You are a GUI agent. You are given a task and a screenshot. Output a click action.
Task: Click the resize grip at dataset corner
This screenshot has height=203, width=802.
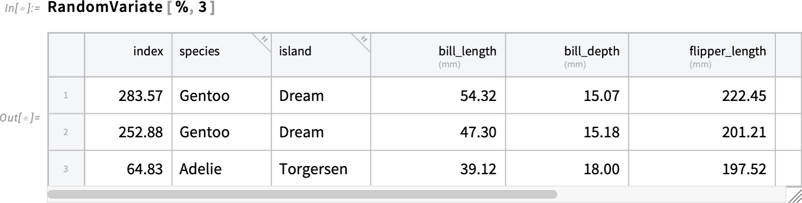coord(795,196)
